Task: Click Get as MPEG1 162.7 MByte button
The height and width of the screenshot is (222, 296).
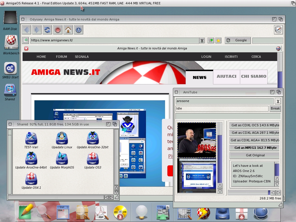Action: click(x=255, y=148)
